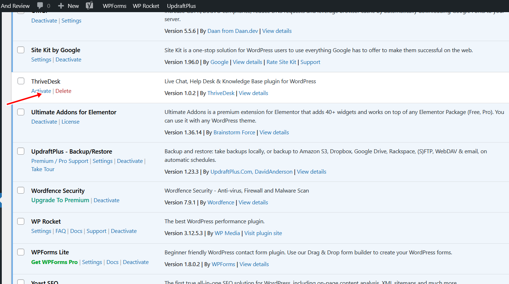Open the Brainstorm Force author link
509x284 pixels.
click(x=234, y=133)
